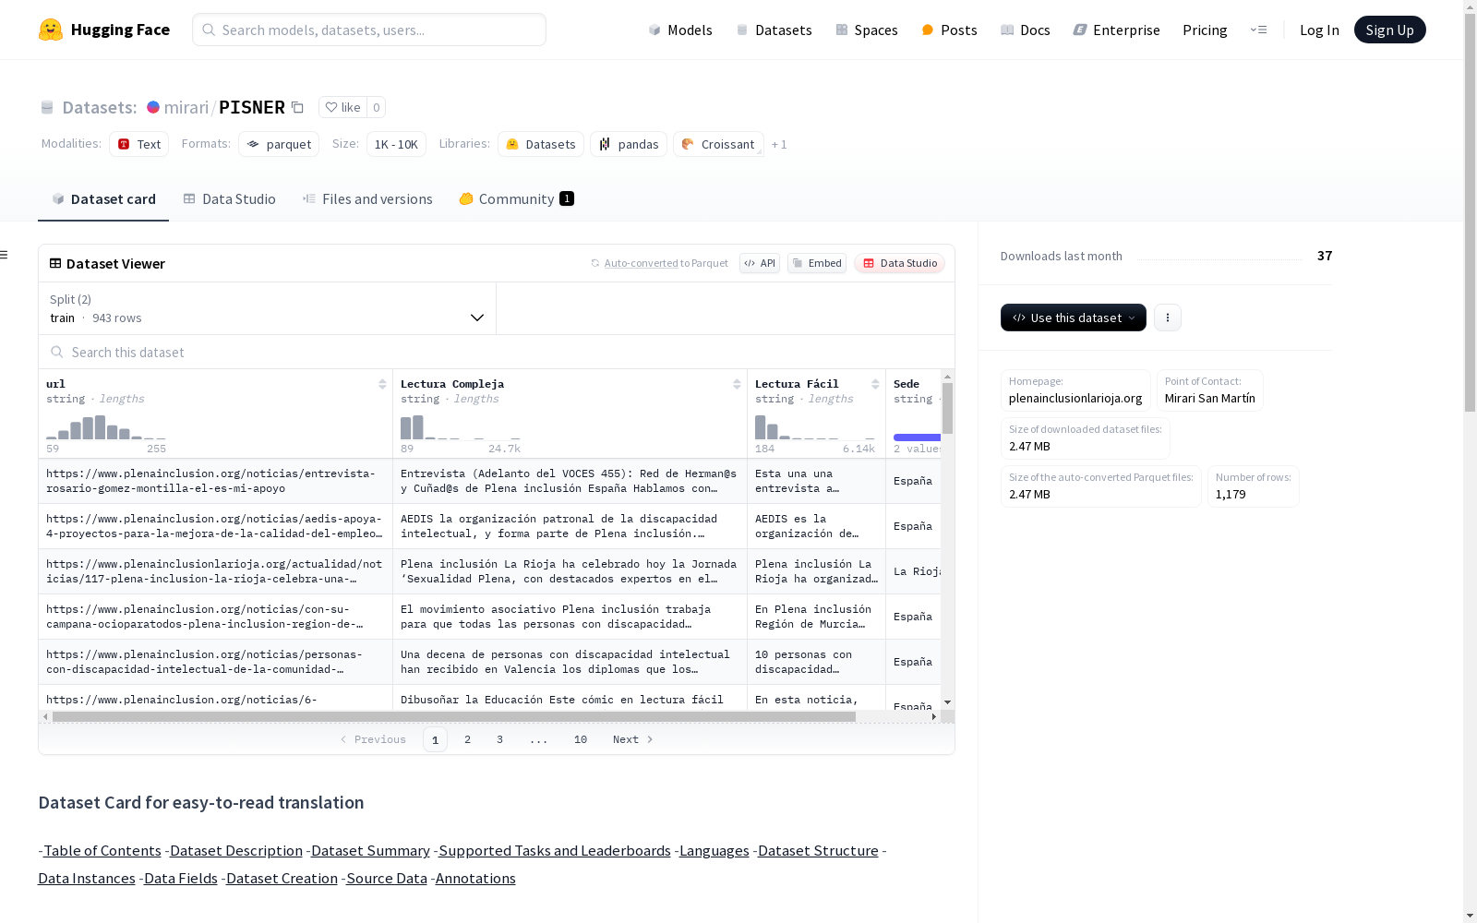Focus the Search this dataset field

(497, 352)
